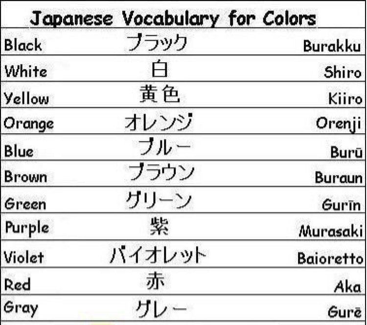Click the kanji for White
Screen dimensions: 367x325
[159, 69]
